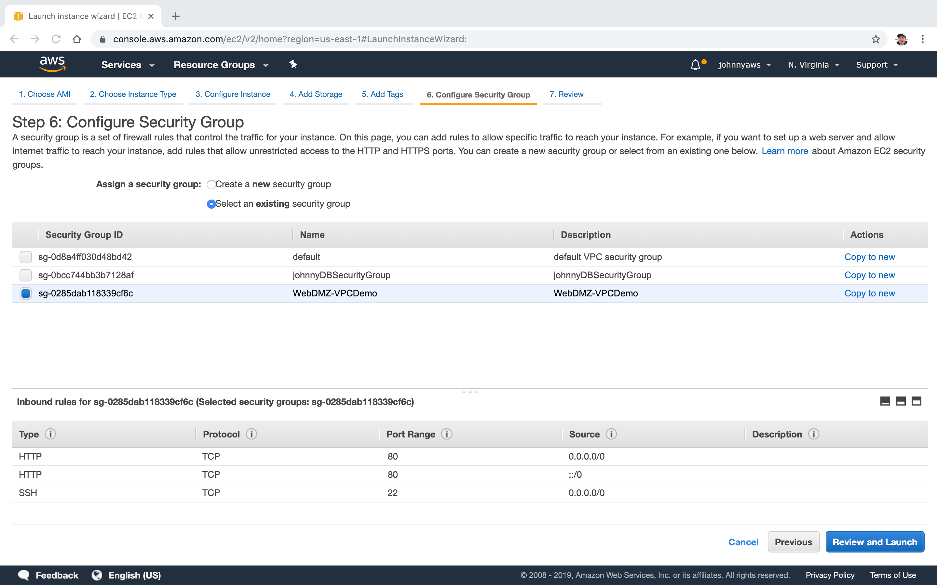The width and height of the screenshot is (937, 585).
Task: Click the ::/0 source value
Action: click(x=575, y=475)
